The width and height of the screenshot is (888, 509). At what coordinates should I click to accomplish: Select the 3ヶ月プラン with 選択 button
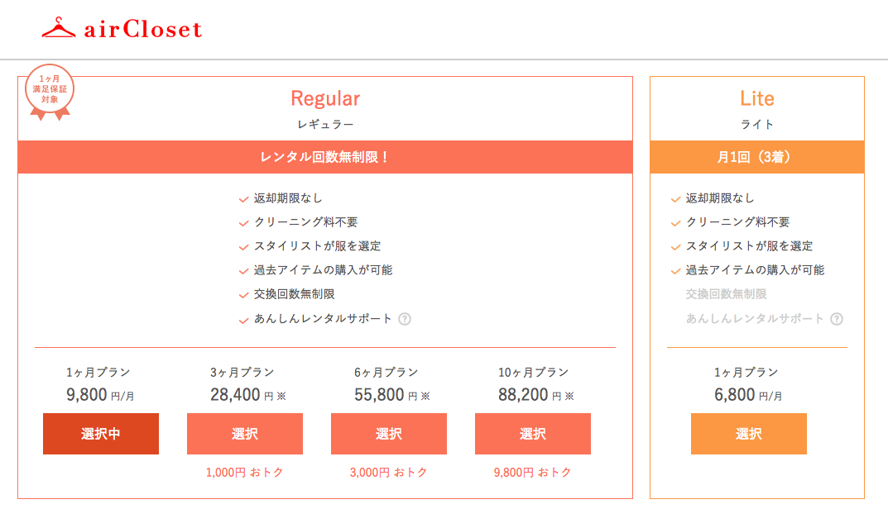tap(245, 434)
